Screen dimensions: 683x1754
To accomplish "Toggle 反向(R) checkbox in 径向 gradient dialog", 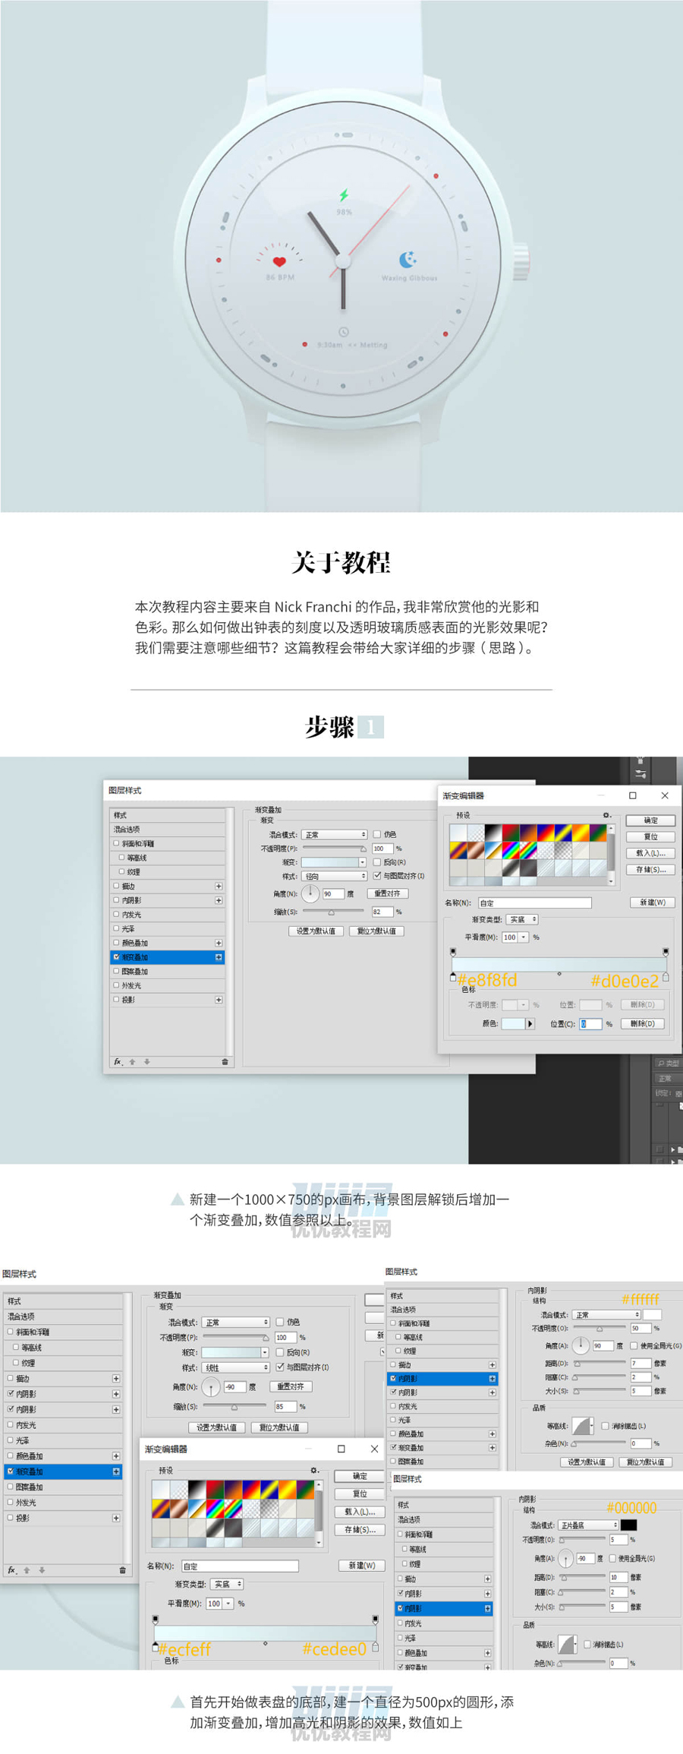I will 377,862.
